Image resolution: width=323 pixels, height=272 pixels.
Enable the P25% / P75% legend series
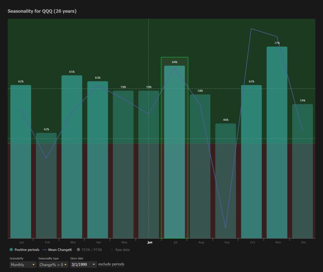(x=89, y=250)
